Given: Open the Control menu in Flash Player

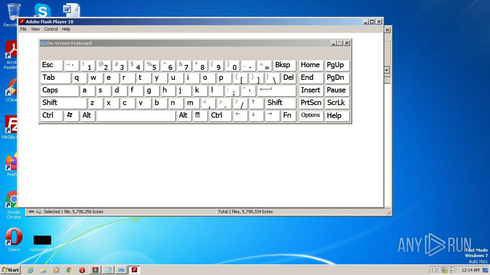Looking at the screenshot, I should coord(51,29).
